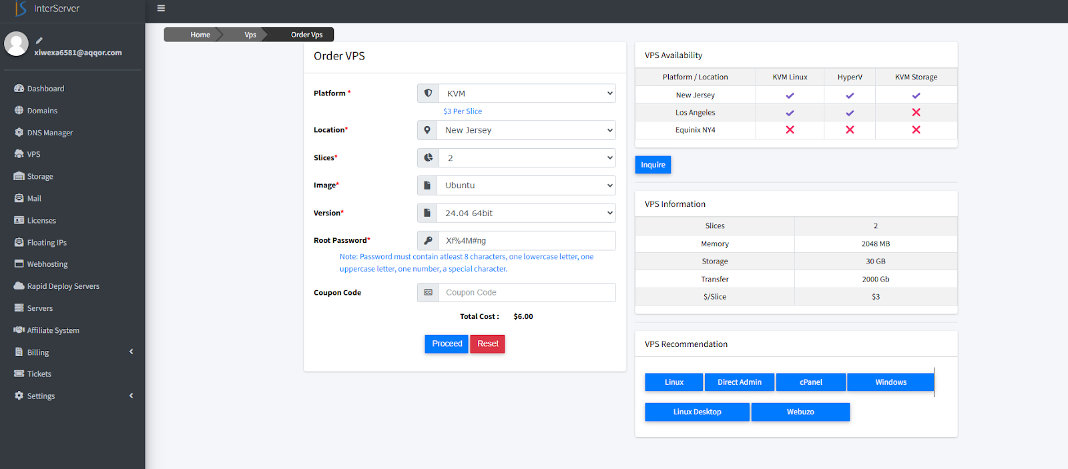Select Webuzo recommendation button
Screen dimensions: 1068x469
pyautogui.click(x=800, y=412)
